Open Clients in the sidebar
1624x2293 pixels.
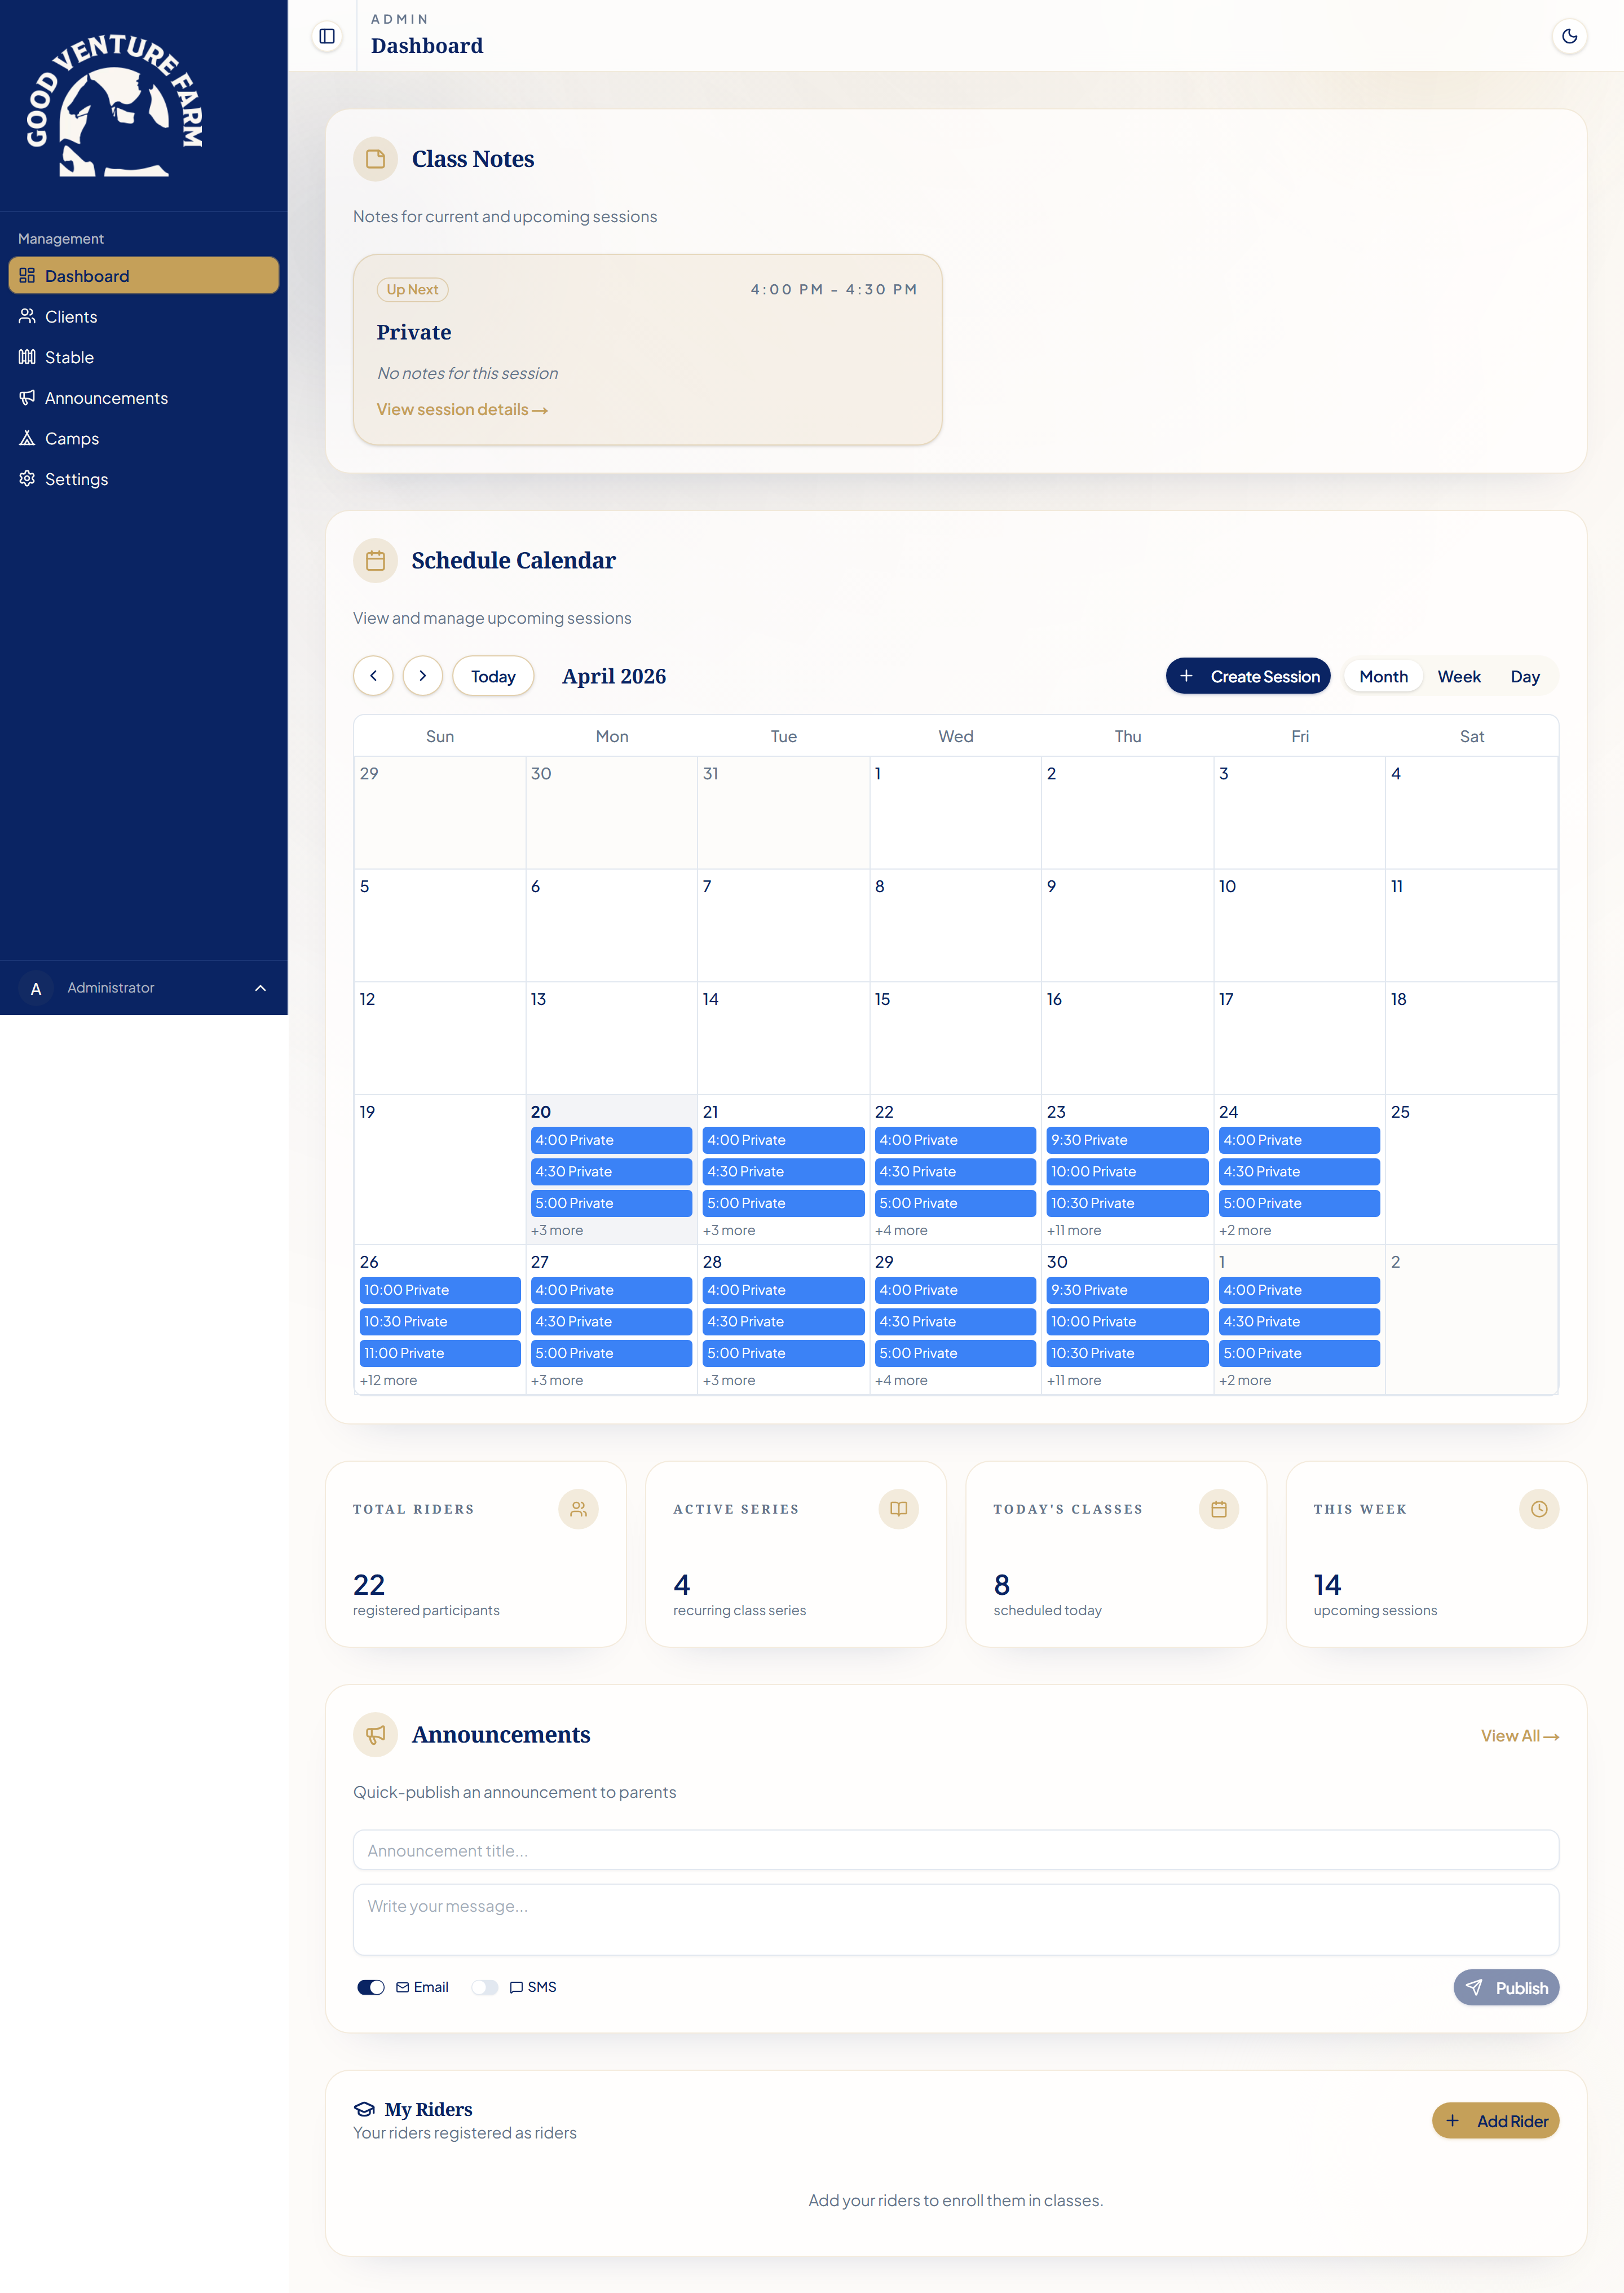[x=143, y=317]
